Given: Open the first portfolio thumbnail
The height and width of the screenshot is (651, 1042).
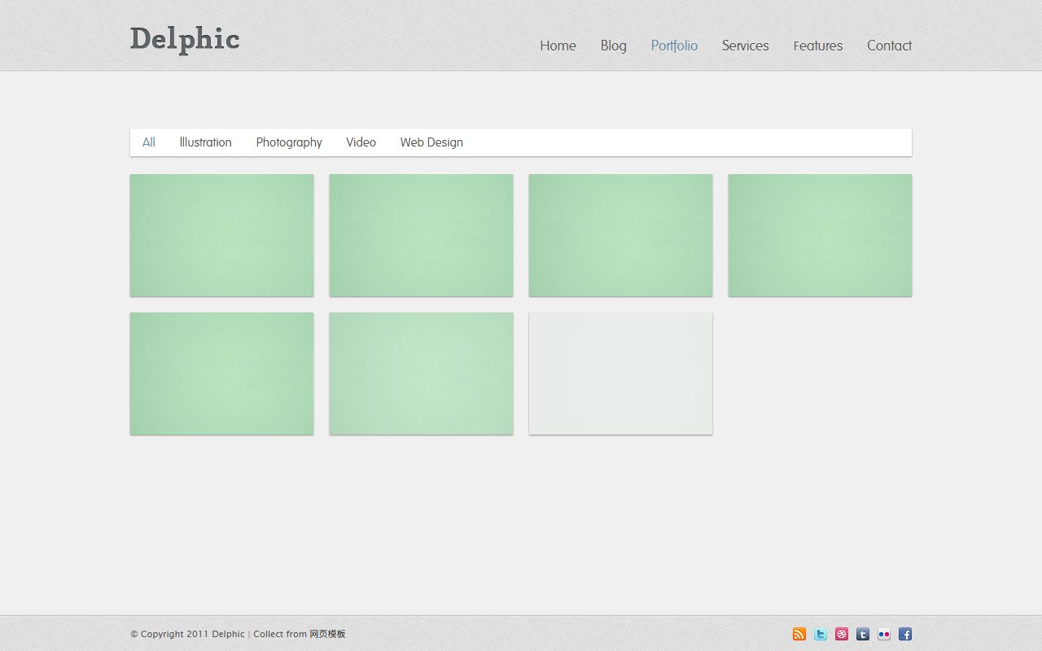Looking at the screenshot, I should [x=221, y=235].
